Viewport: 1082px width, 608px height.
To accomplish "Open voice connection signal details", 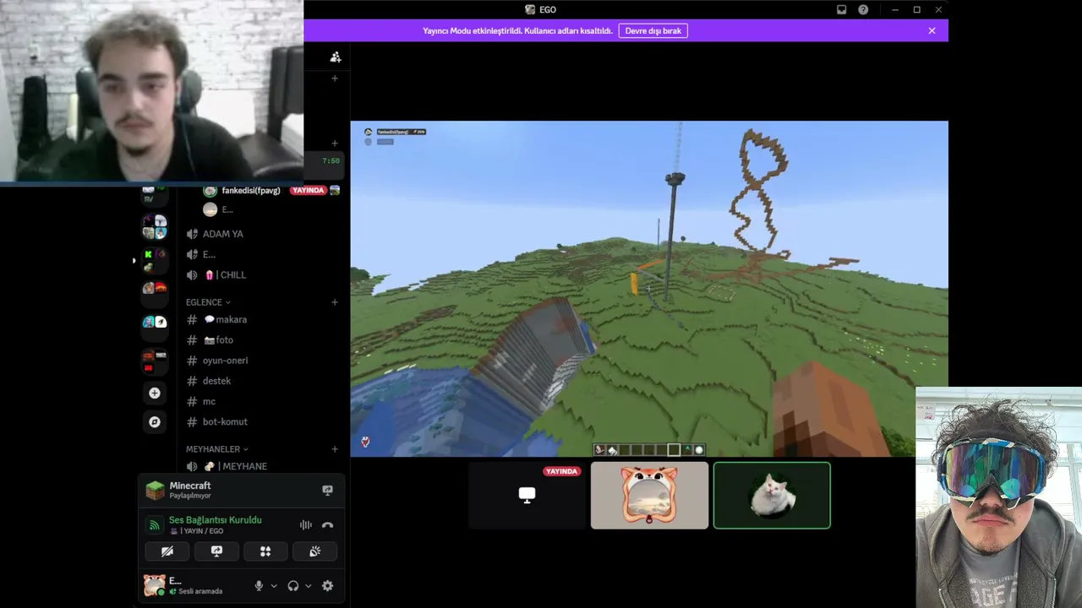I will point(154,524).
